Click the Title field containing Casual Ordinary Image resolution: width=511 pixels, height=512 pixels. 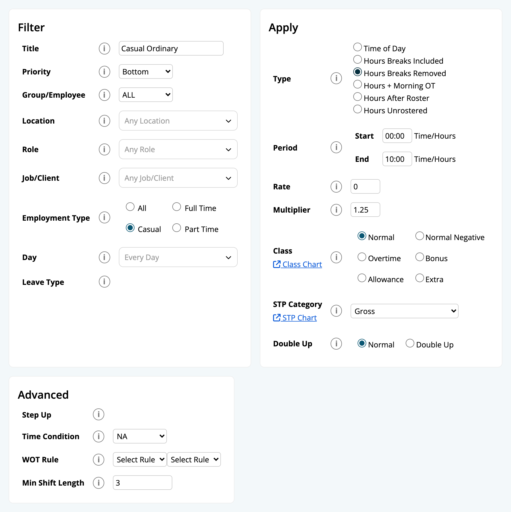tap(171, 49)
